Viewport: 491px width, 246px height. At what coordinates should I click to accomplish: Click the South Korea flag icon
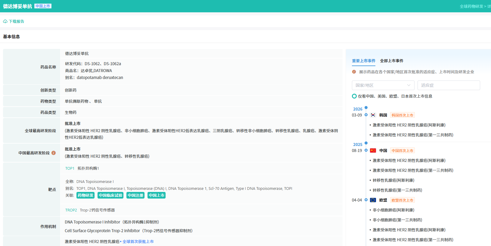click(373, 115)
